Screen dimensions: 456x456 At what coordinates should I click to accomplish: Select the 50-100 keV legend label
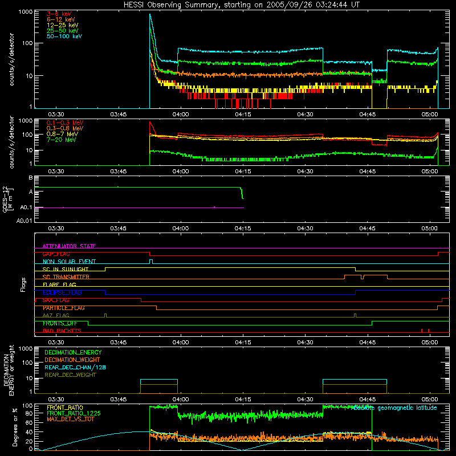(x=64, y=36)
